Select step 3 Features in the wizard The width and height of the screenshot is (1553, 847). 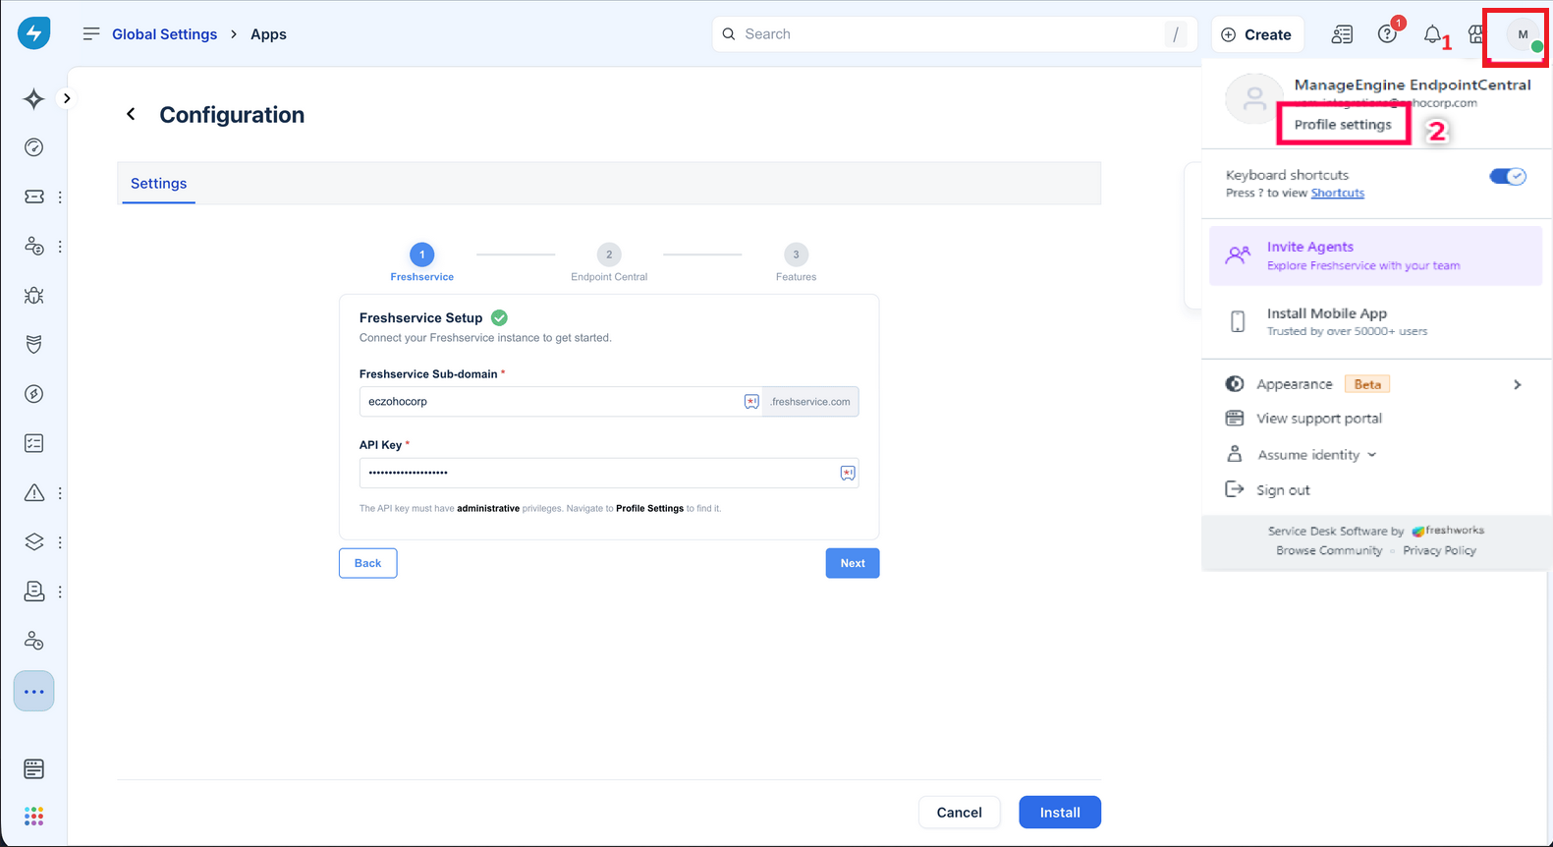pyautogui.click(x=796, y=262)
